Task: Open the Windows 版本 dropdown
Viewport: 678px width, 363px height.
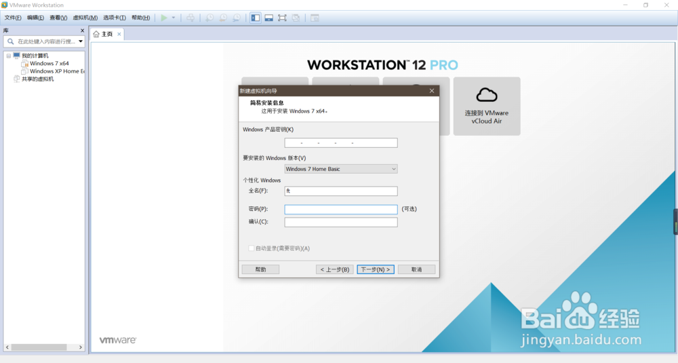Action: point(341,169)
